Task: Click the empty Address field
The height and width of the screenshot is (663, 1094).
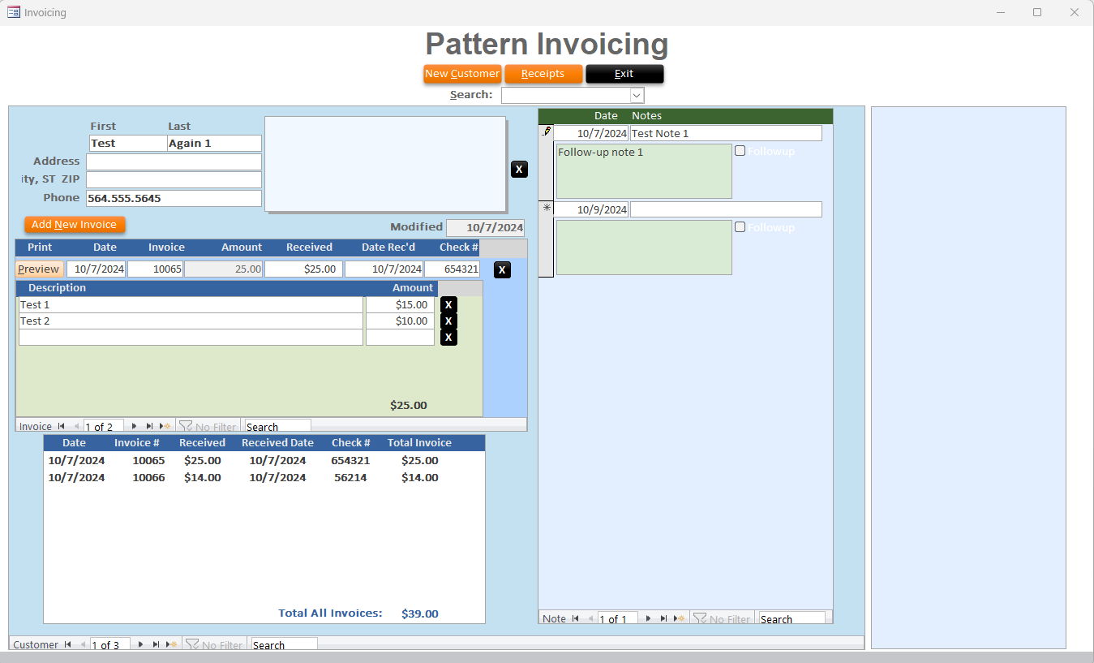Action: tap(174, 161)
